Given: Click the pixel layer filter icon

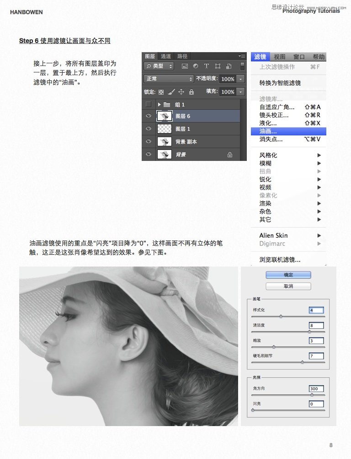Looking at the screenshot, I should 185,66.
